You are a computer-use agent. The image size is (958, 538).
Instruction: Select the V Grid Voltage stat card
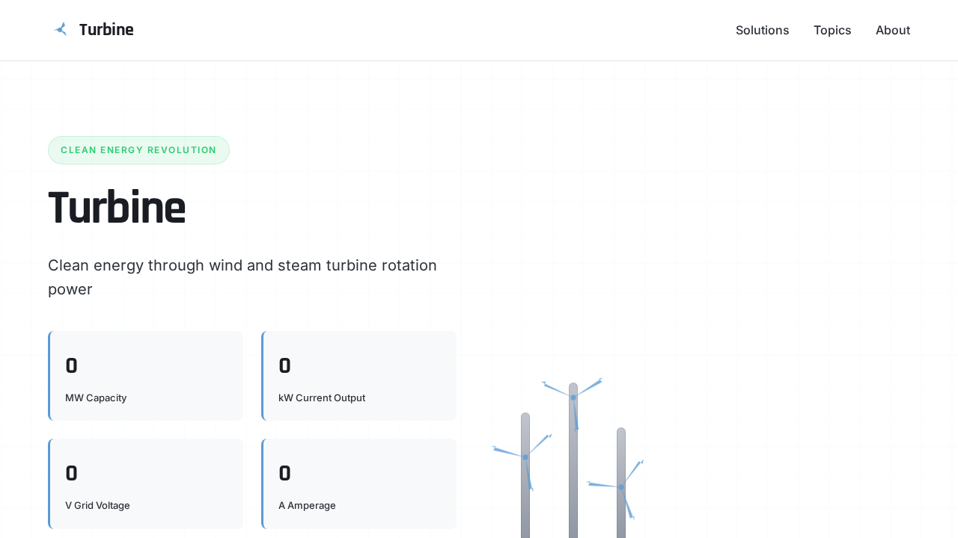146,483
